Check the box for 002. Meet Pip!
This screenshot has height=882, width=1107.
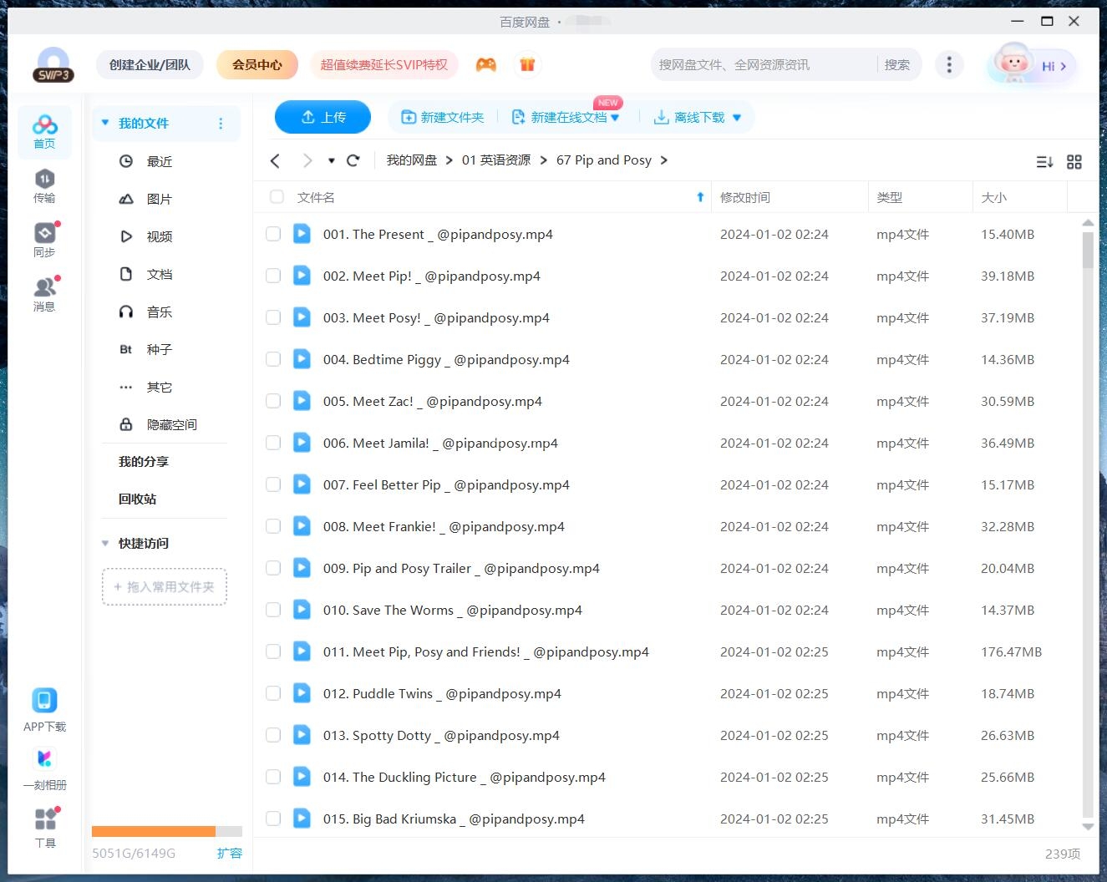tap(273, 276)
